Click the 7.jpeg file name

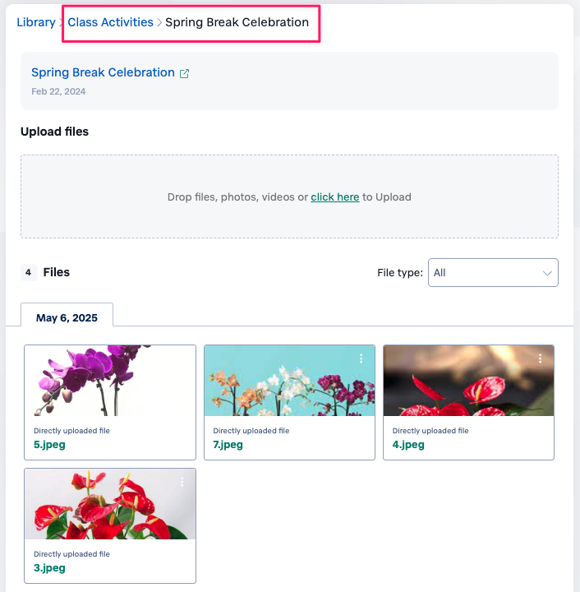pyautogui.click(x=228, y=445)
